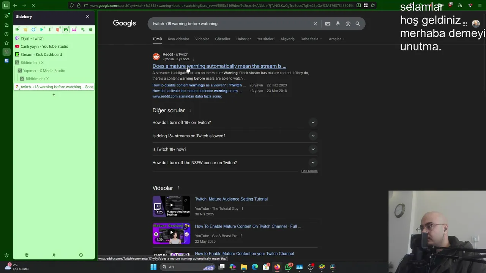Switch to Görseller tab
The width and height of the screenshot is (486, 273).
pos(222,39)
